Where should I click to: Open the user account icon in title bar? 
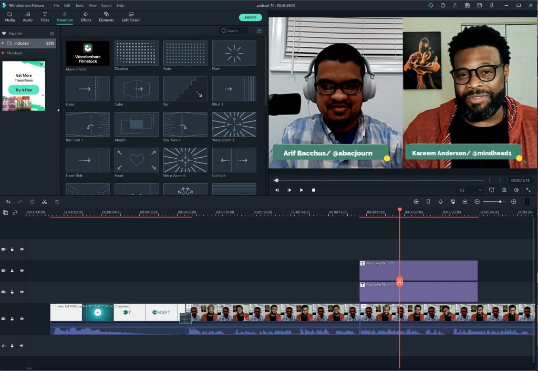(455, 5)
